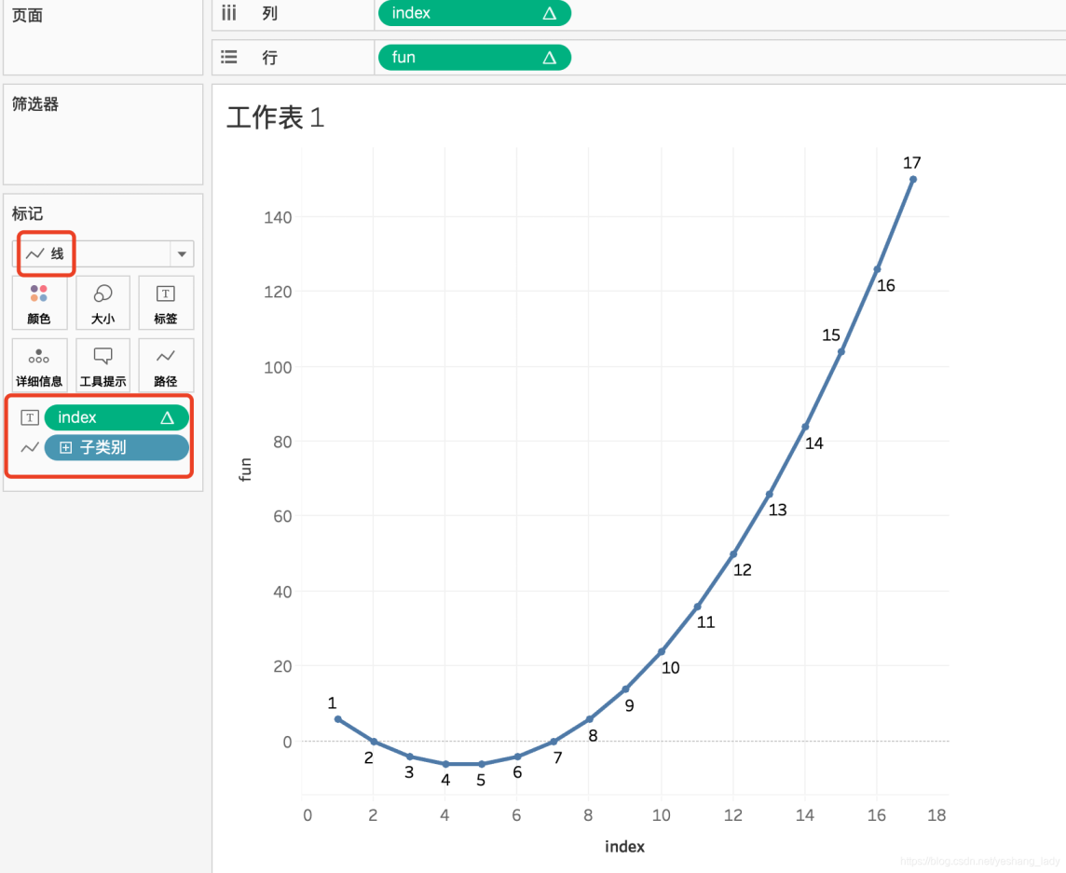The height and width of the screenshot is (873, 1066).
Task: Select the data point labeled 12
Action: coord(732,554)
